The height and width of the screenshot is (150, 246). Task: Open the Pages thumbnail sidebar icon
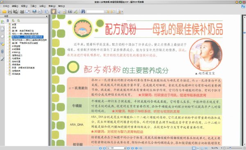point(2,29)
